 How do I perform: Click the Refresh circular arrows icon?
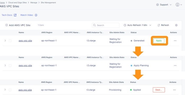click(x=159, y=25)
